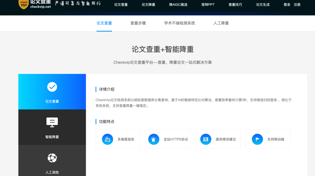
Task: Click the 全站HTTPS协议 alarm icon
Action: pyautogui.click(x=154, y=139)
